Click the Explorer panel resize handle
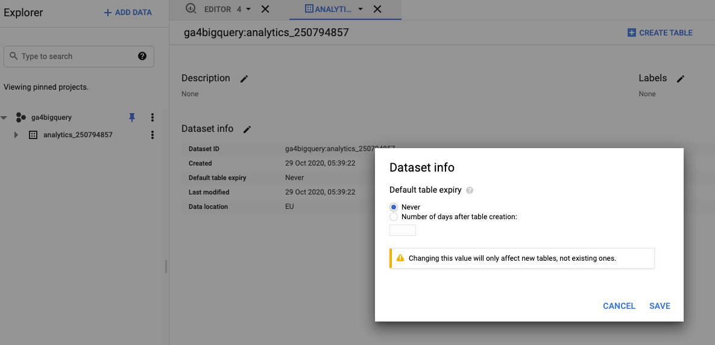 pos(166,267)
